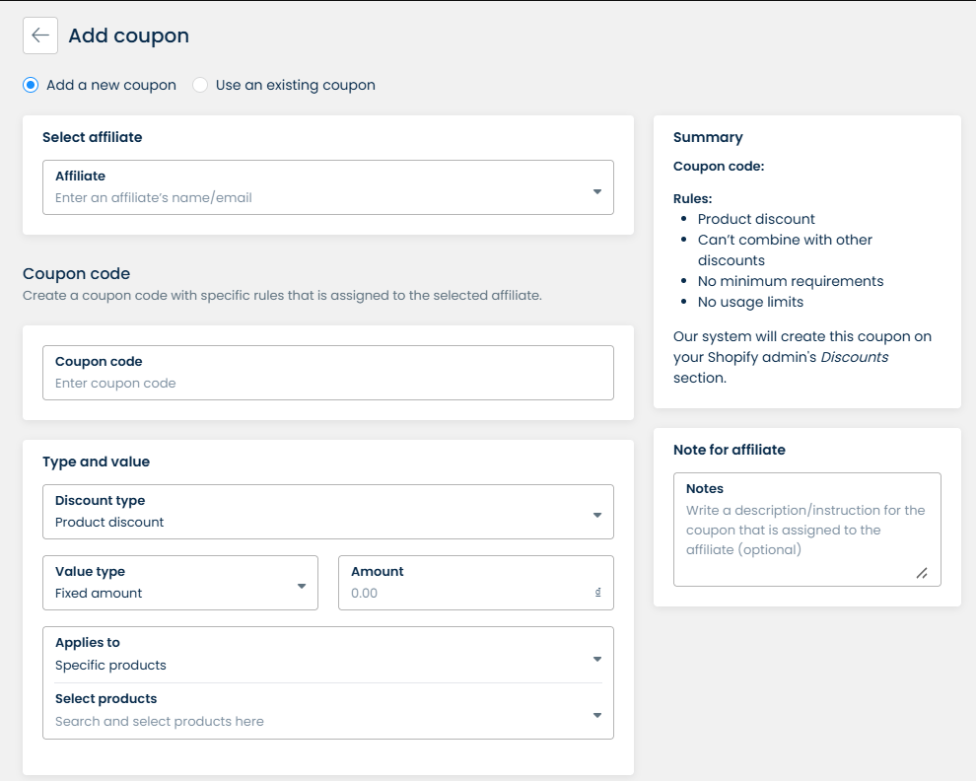The height and width of the screenshot is (781, 976).
Task: Click the Amount input showing 0.00
Action: [x=463, y=593]
